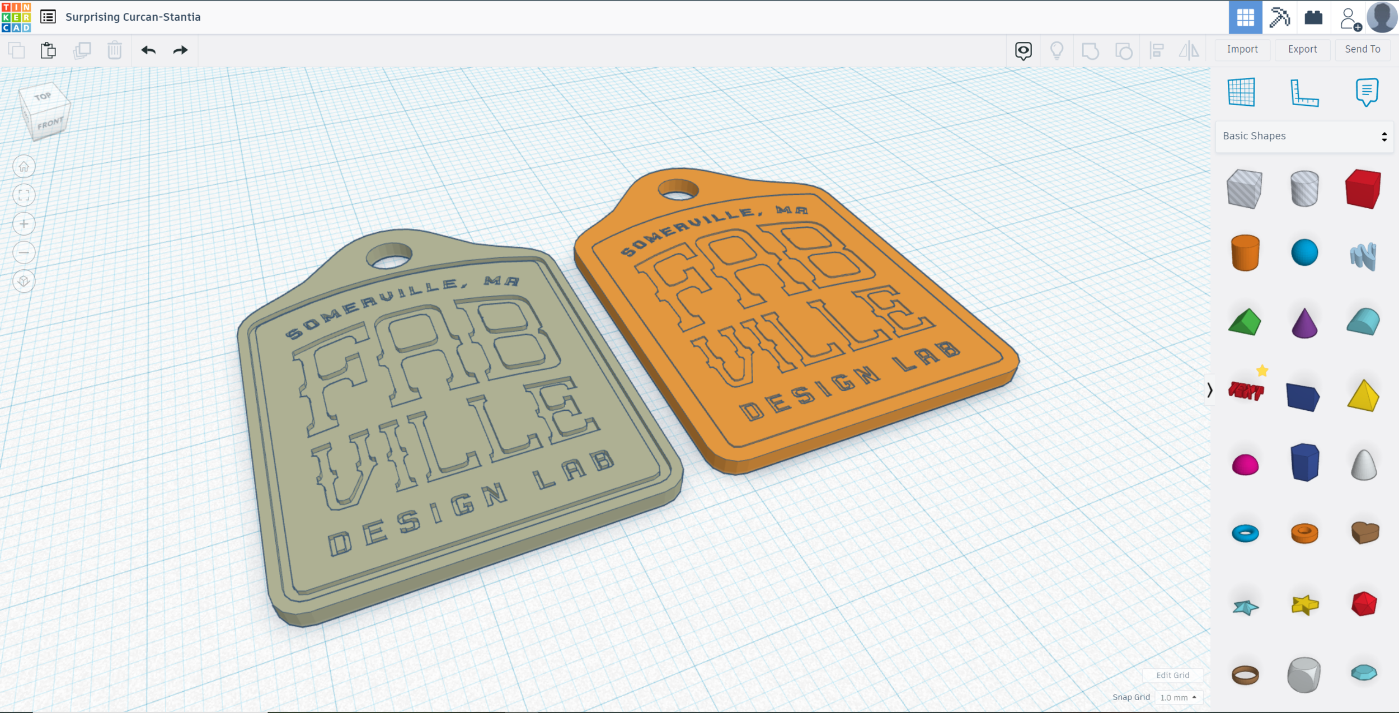Screen dimensions: 1399x713
Task: Open the Align tool
Action: [1157, 50]
